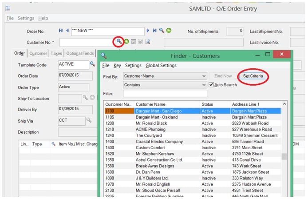
Task: Click customer inquiry icon beside Customer No.
Action: [x=148, y=41]
